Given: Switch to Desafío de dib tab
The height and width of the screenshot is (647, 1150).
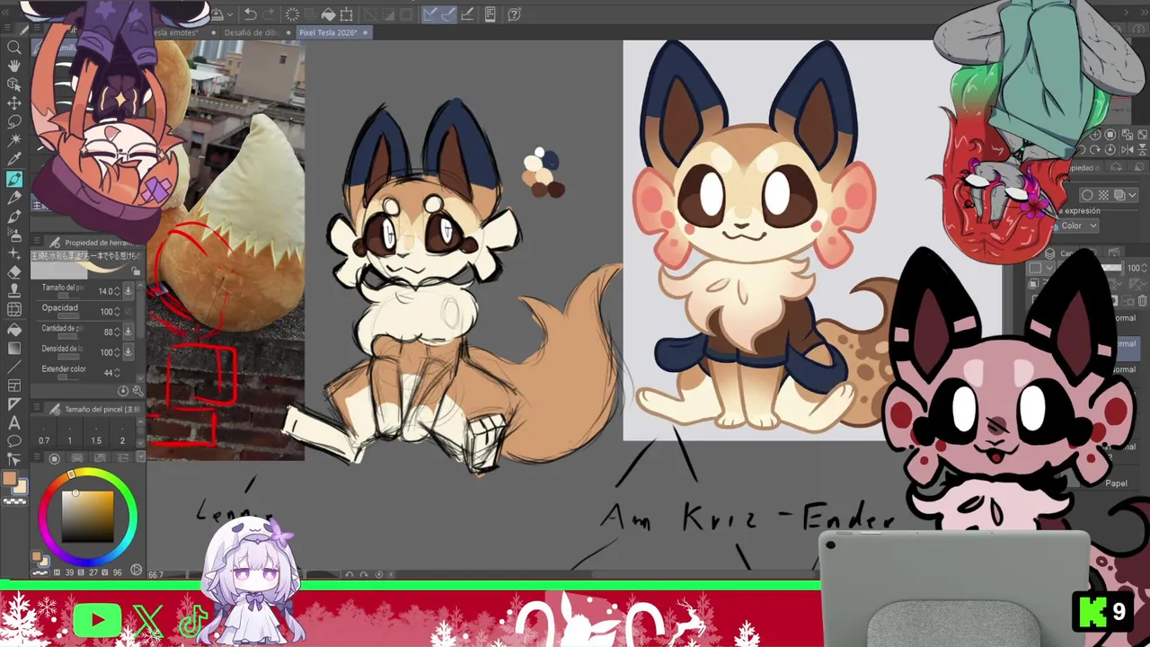Looking at the screenshot, I should 256,32.
